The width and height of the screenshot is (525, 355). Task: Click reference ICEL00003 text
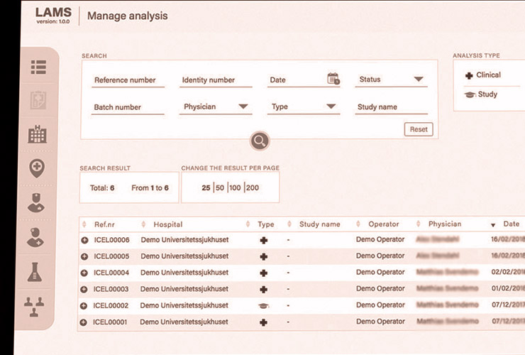(x=111, y=289)
